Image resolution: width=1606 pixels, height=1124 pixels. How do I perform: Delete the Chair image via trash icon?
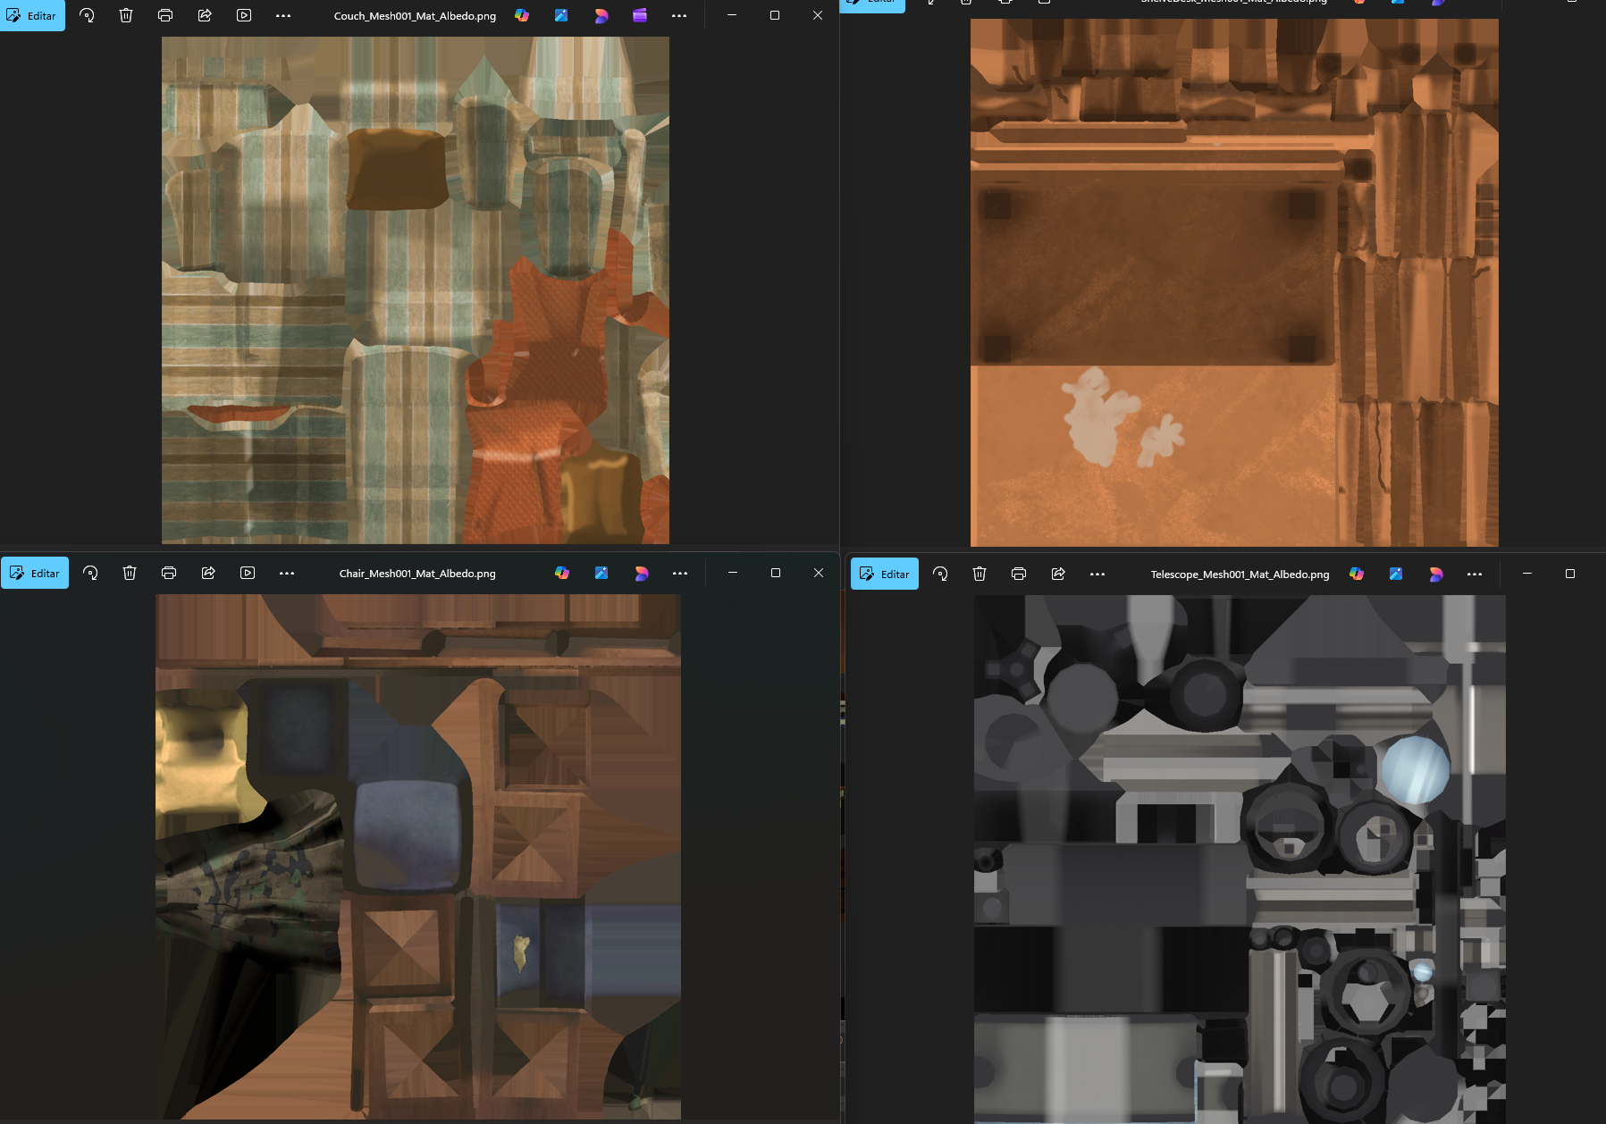[130, 573]
